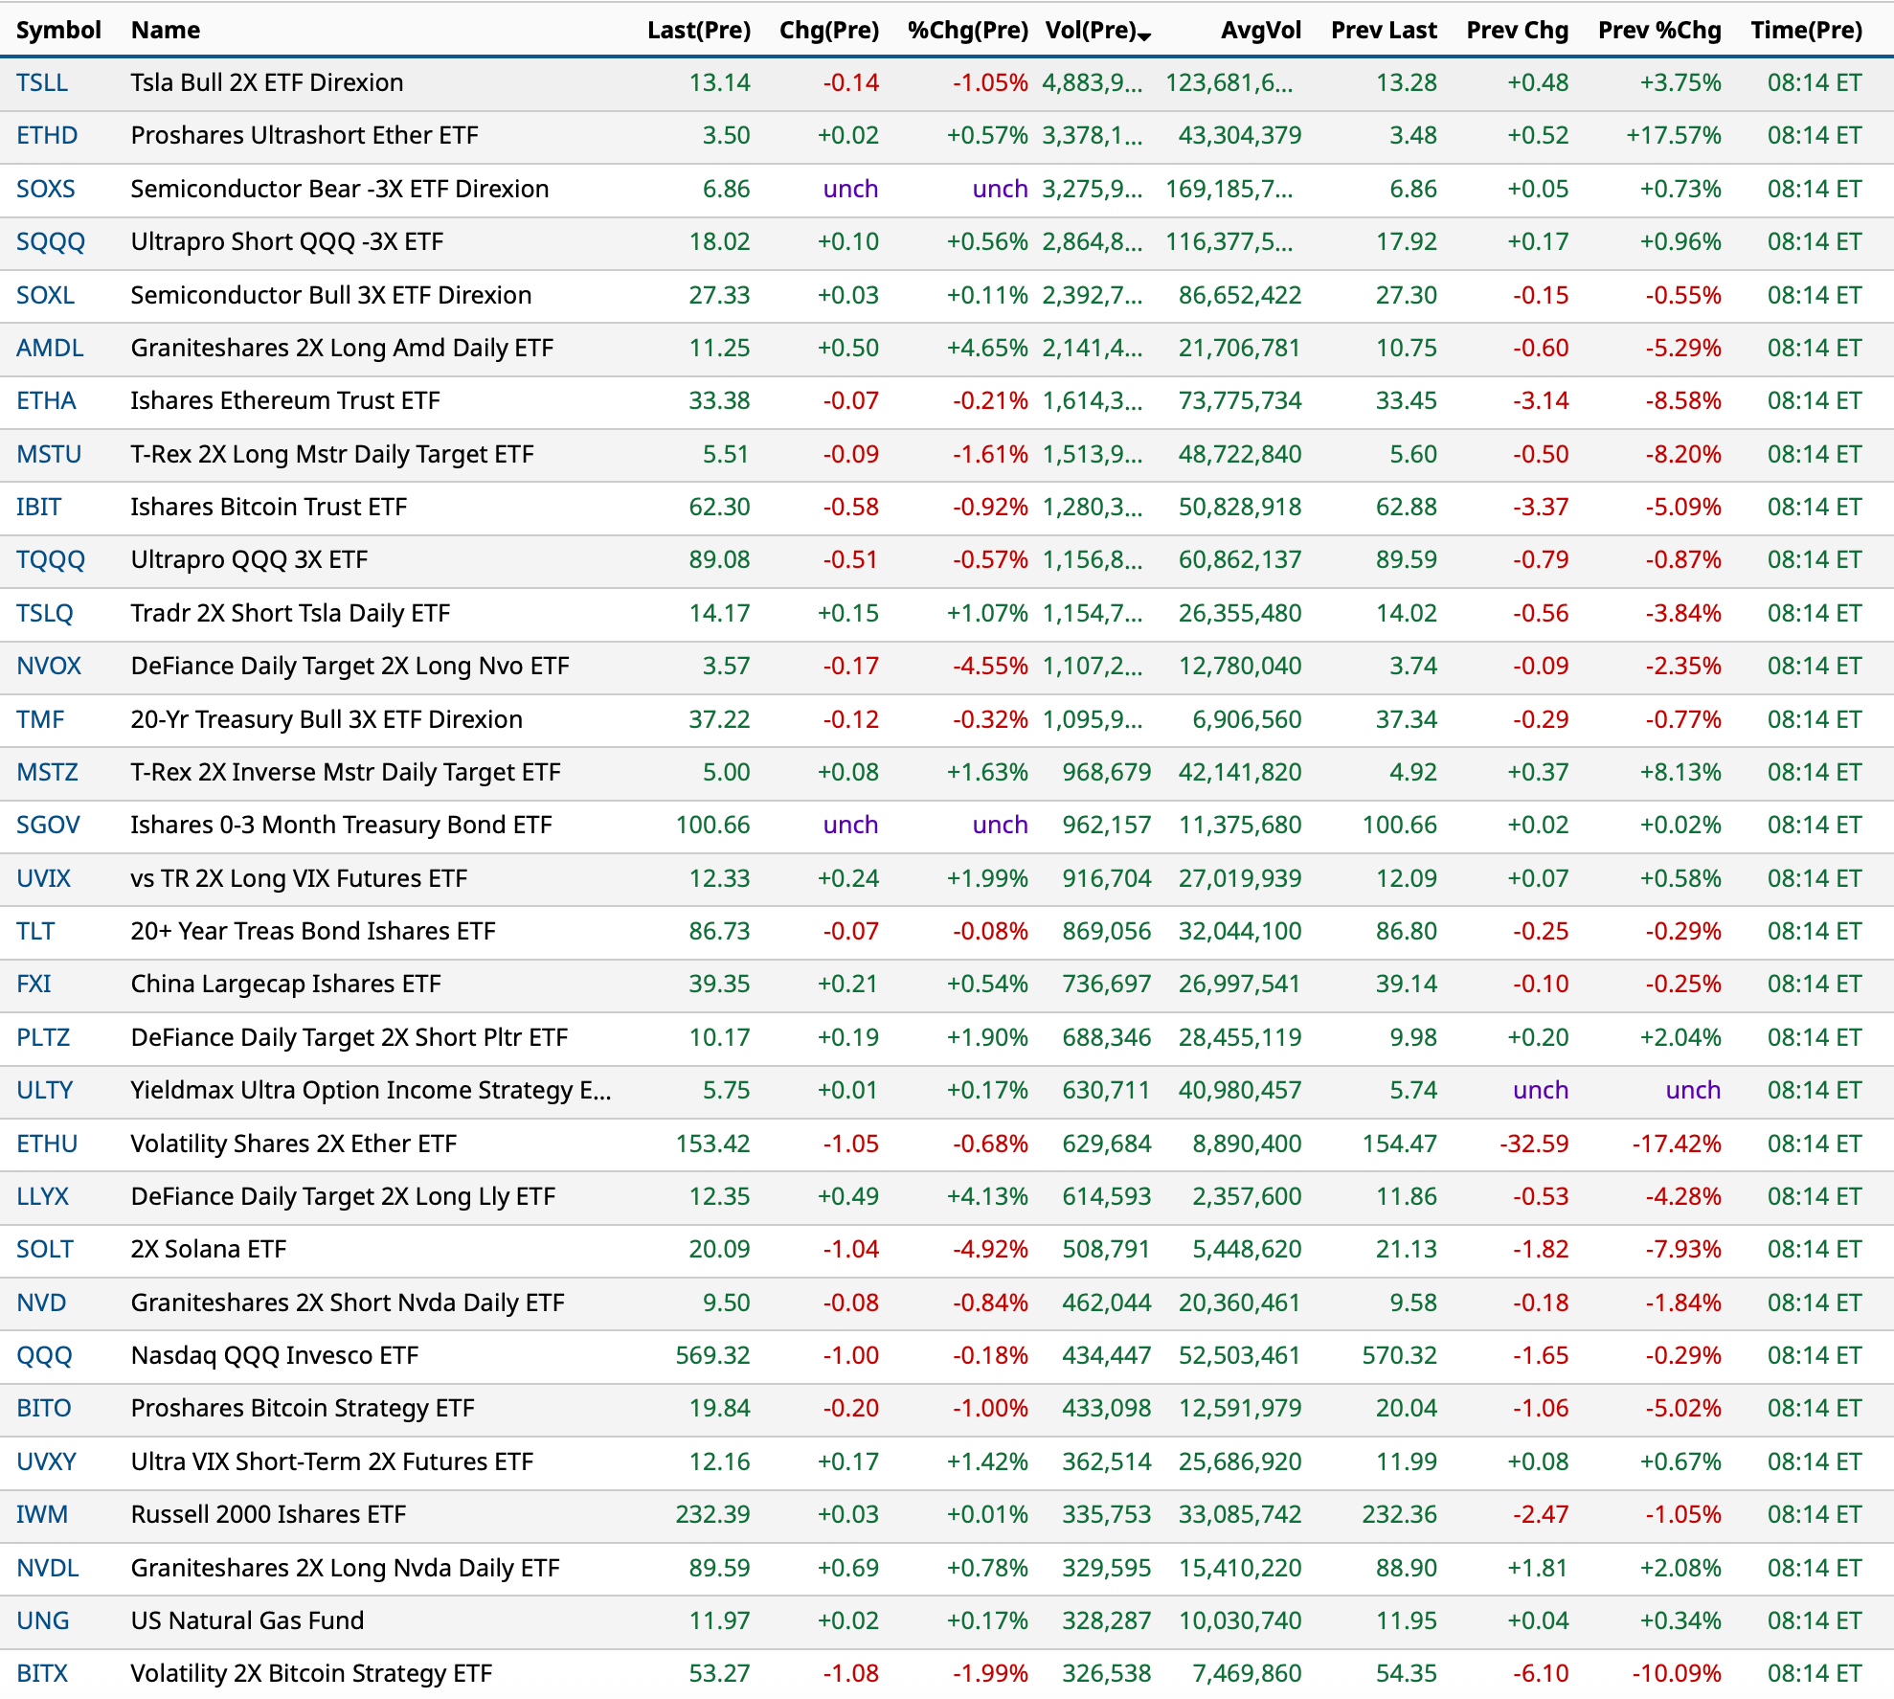The width and height of the screenshot is (1894, 1699).
Task: Sort by Time(Pre) column header
Action: click(x=1806, y=30)
